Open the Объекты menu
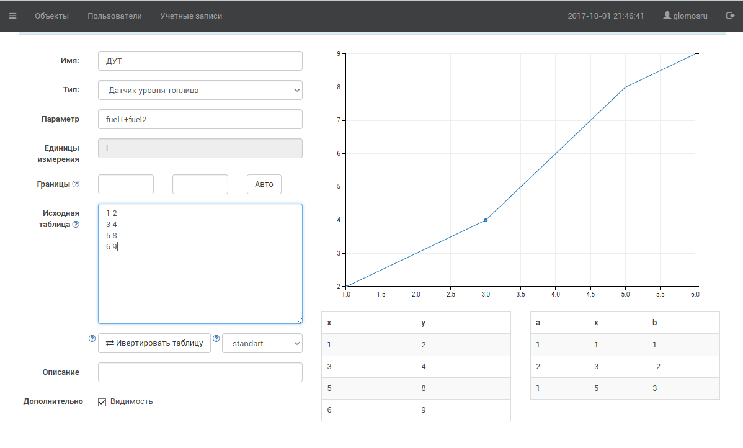The height and width of the screenshot is (448, 743). point(51,16)
